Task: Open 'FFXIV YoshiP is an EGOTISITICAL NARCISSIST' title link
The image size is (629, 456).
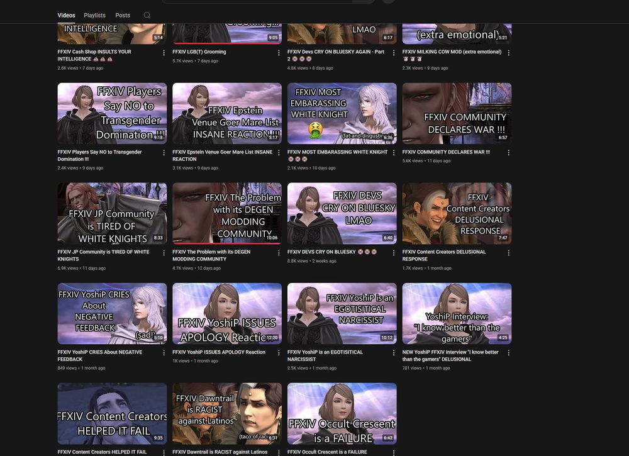Action: click(325, 356)
